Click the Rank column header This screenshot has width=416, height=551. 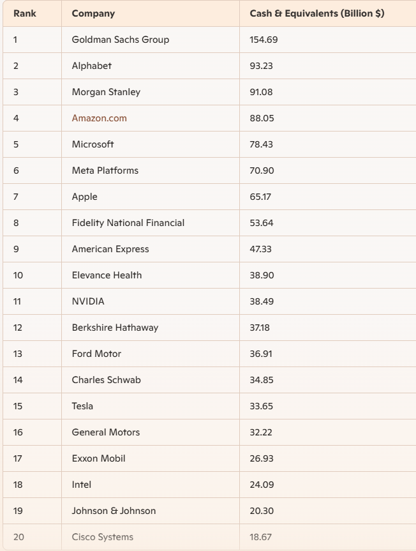[x=24, y=13]
